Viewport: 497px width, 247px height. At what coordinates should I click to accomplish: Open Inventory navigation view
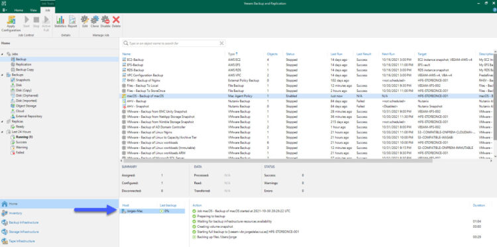tap(60, 213)
